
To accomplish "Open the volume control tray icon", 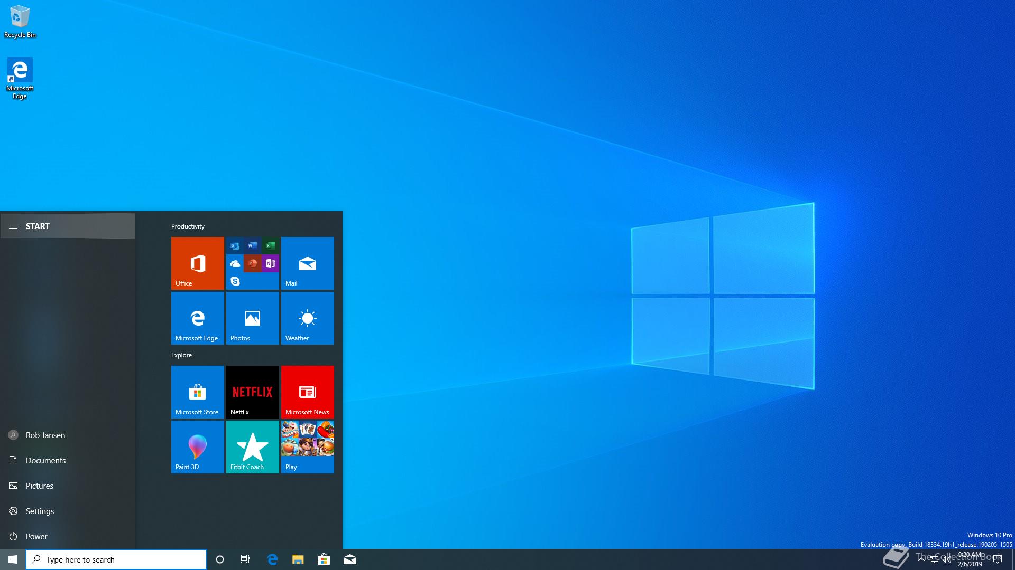I will tap(947, 559).
